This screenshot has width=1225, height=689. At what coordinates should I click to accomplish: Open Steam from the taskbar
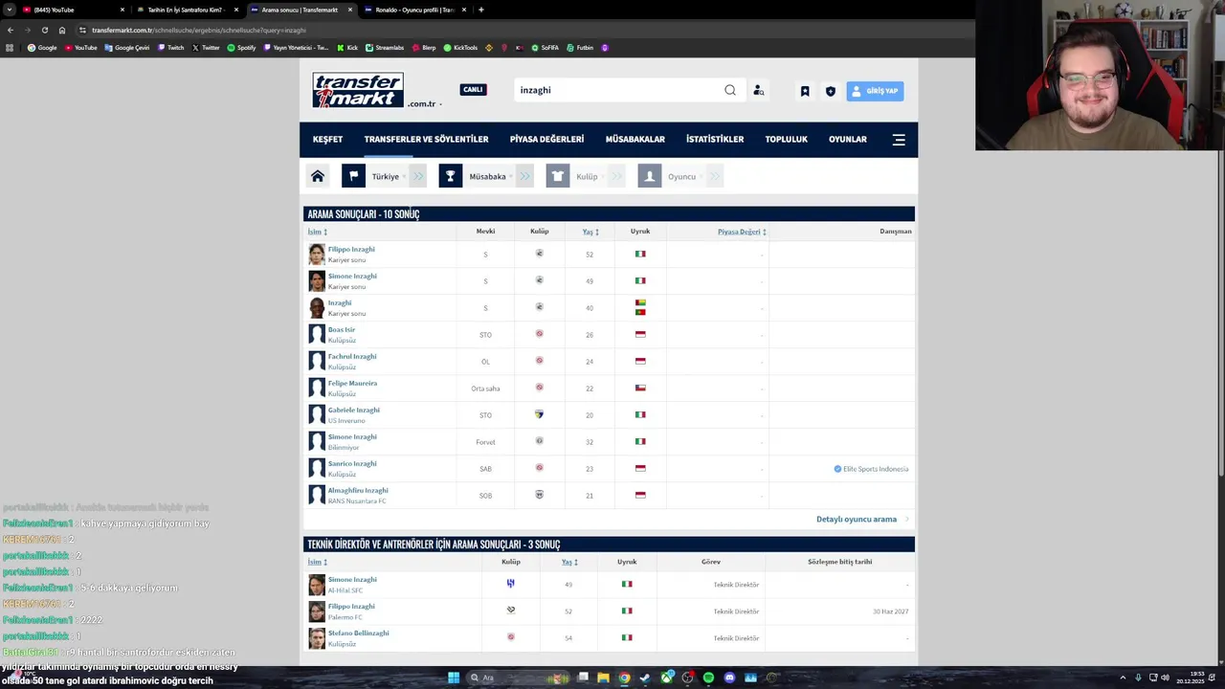645,678
